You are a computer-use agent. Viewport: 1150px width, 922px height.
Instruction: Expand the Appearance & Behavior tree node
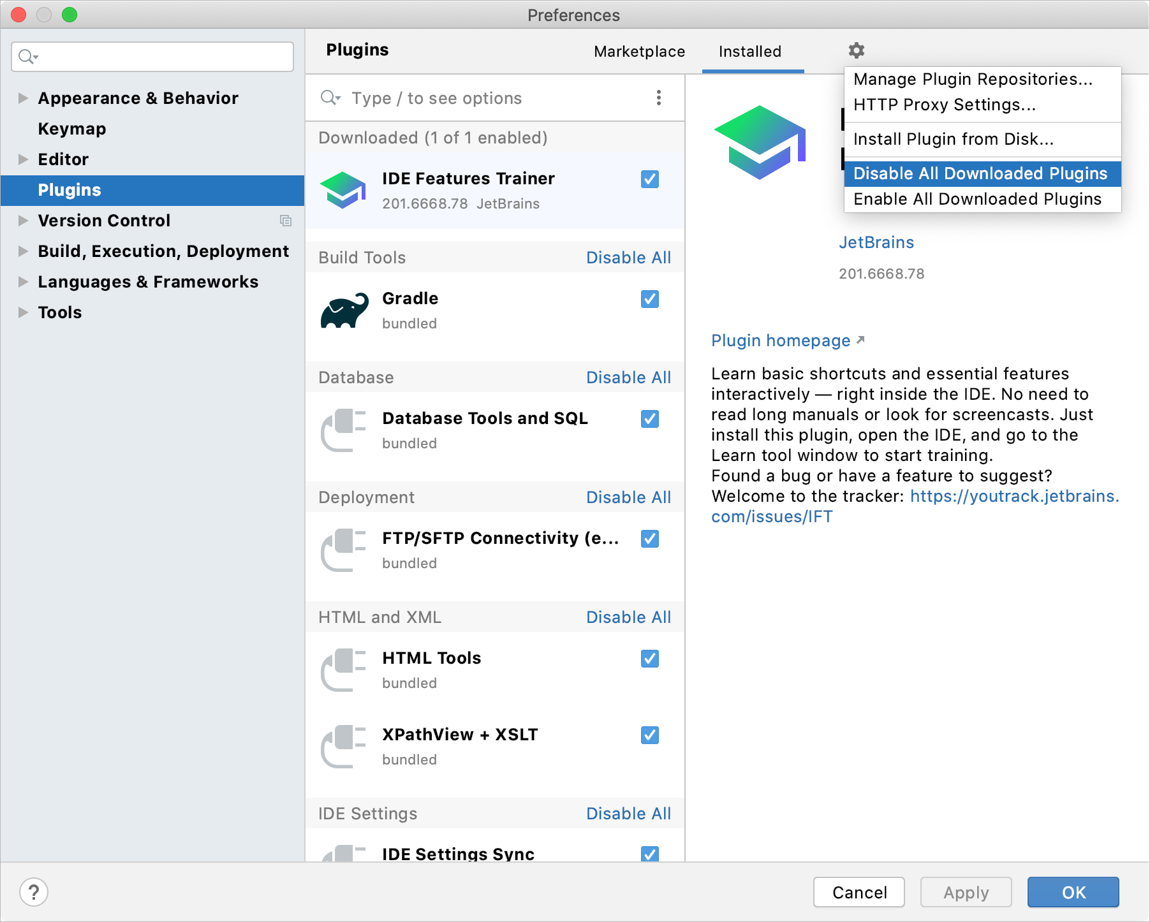(23, 98)
